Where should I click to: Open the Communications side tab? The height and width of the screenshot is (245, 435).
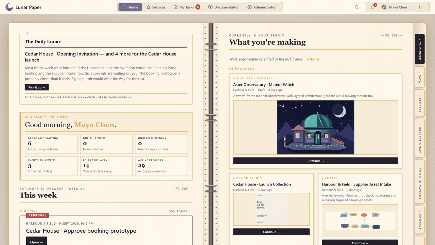click(420, 181)
